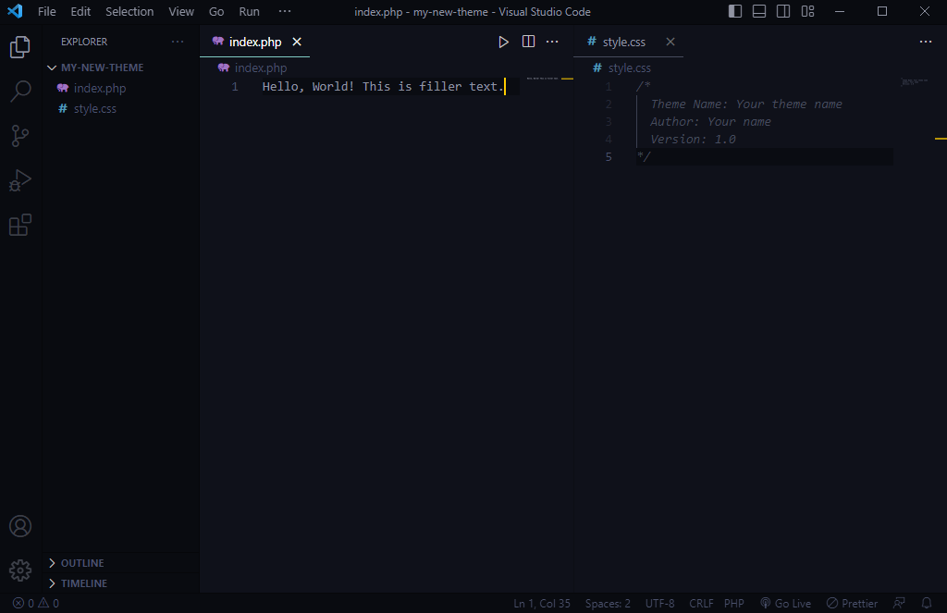Open the Source Control view
Viewport: 947px width, 613px height.
point(20,136)
